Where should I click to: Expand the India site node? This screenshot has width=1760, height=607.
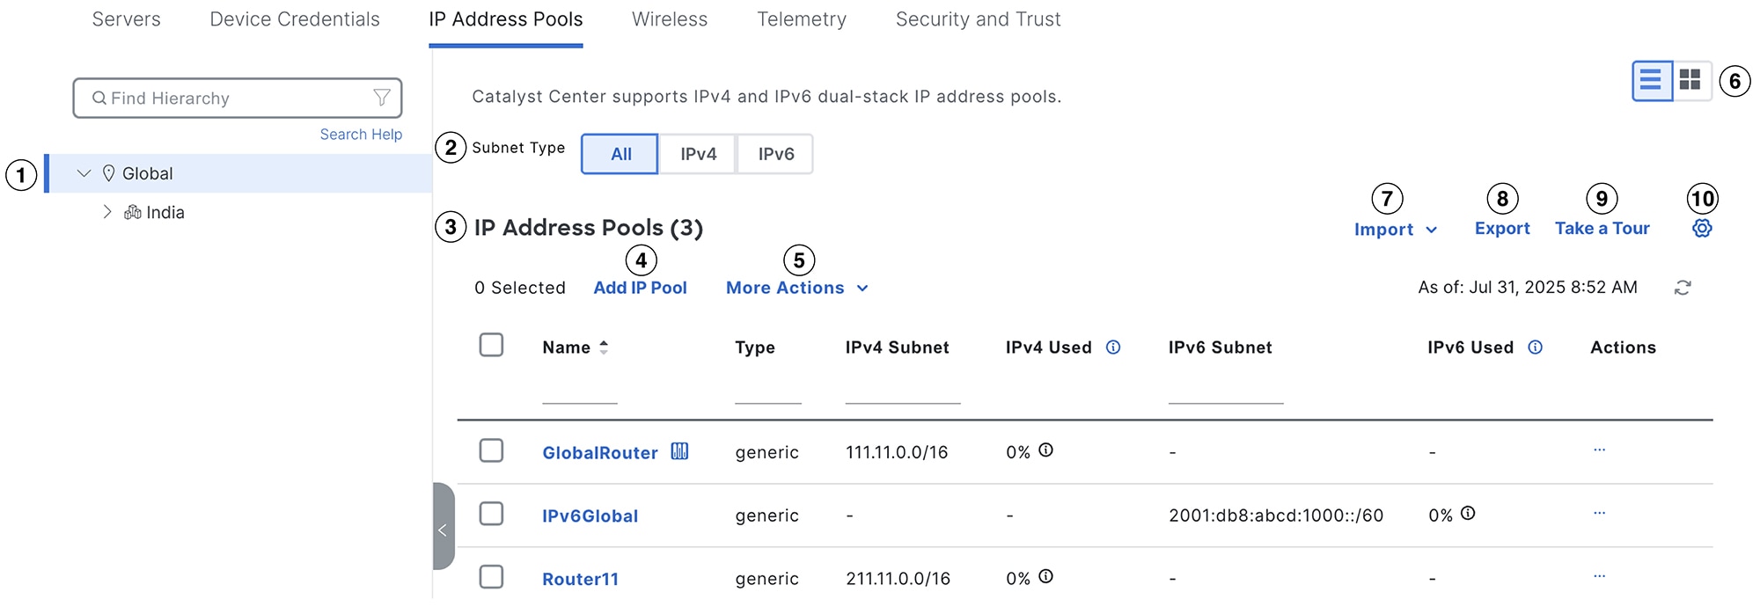(107, 212)
